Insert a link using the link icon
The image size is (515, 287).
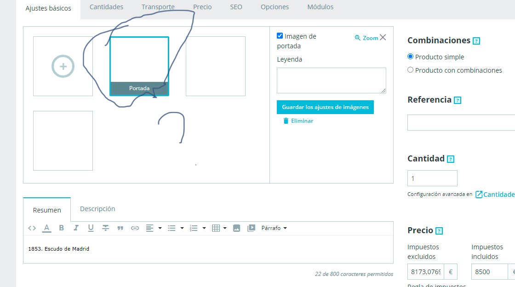click(x=135, y=228)
